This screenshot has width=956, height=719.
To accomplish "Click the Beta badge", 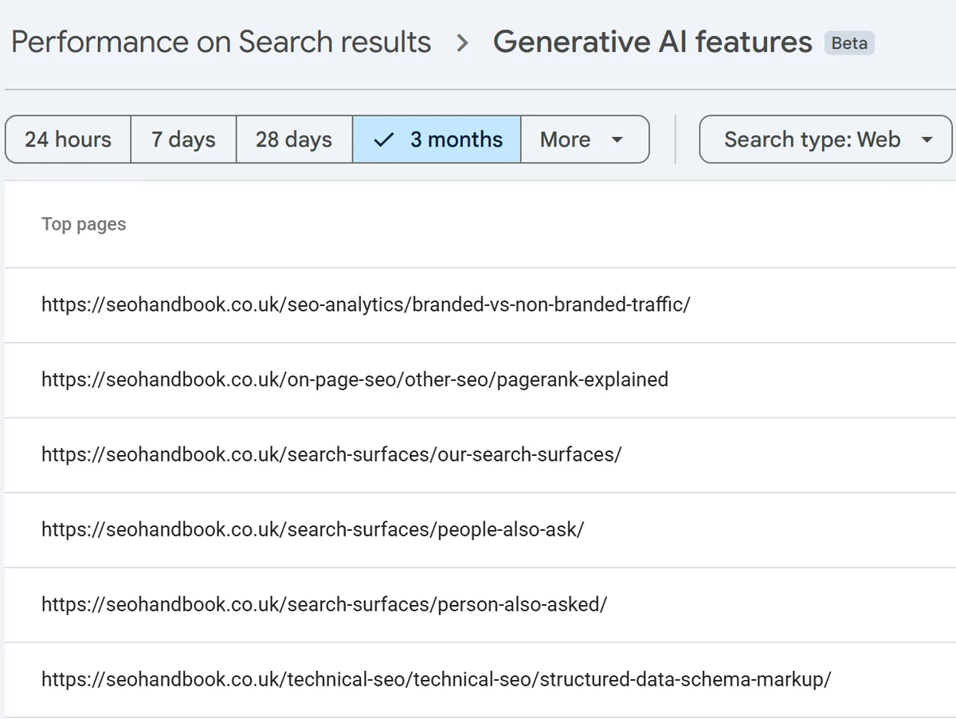I will [849, 43].
